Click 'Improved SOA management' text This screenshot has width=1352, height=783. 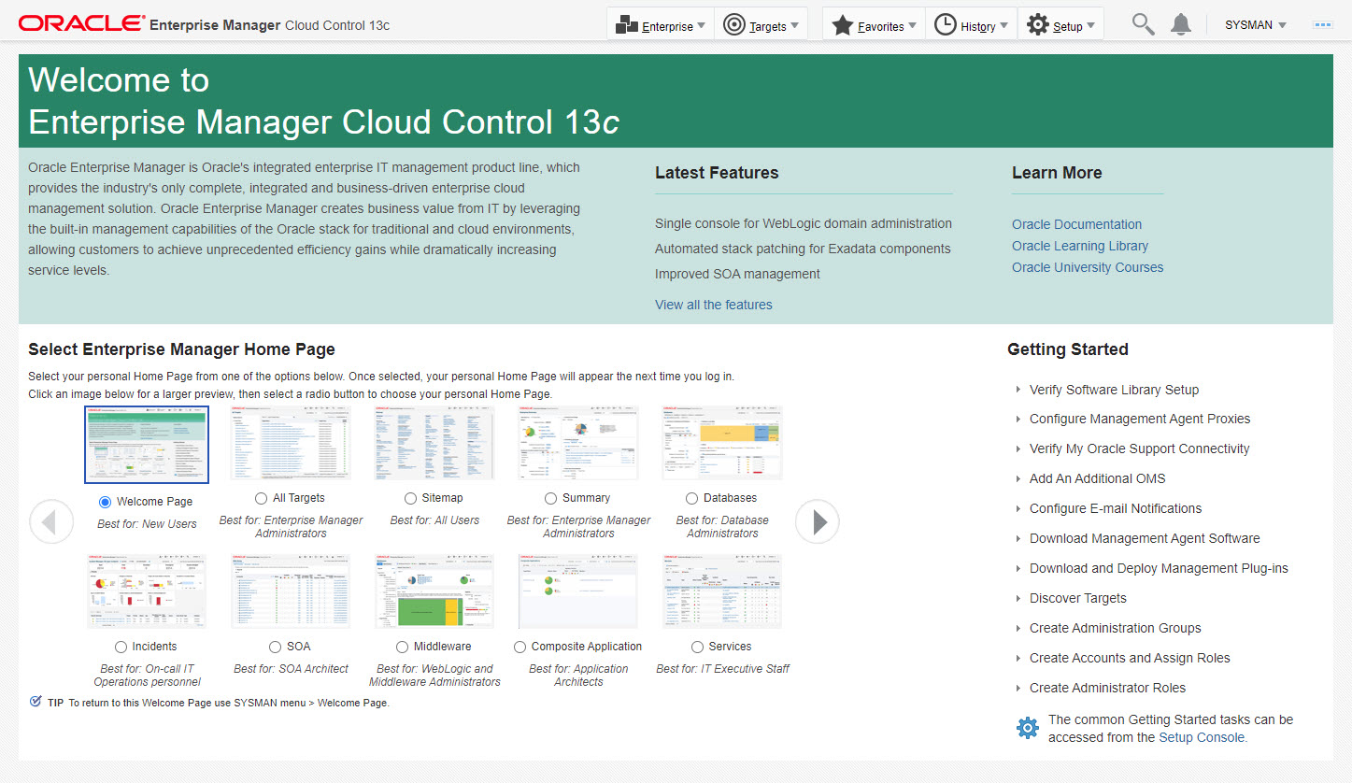[x=737, y=274]
